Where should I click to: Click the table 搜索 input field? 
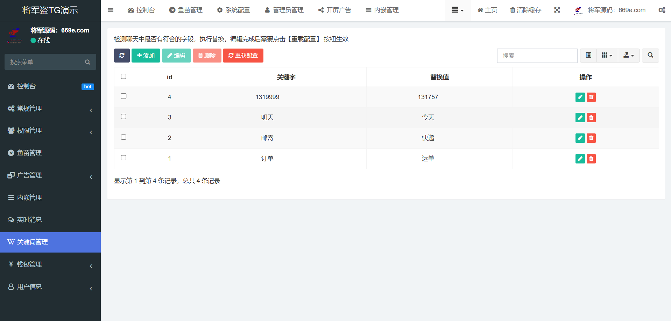(537, 56)
